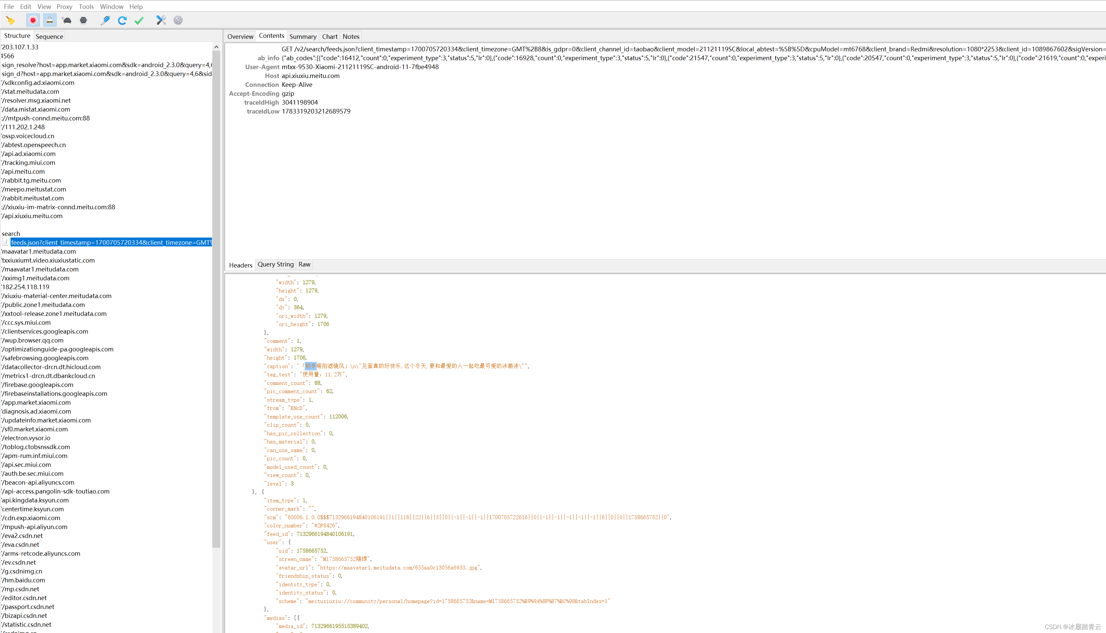Select /sdkconfig.ad.xiaomi.com host
The image size is (1106, 633).
(38, 83)
